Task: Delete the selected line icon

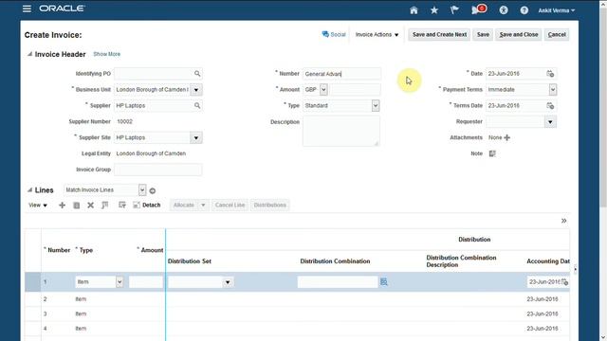Action: click(91, 205)
